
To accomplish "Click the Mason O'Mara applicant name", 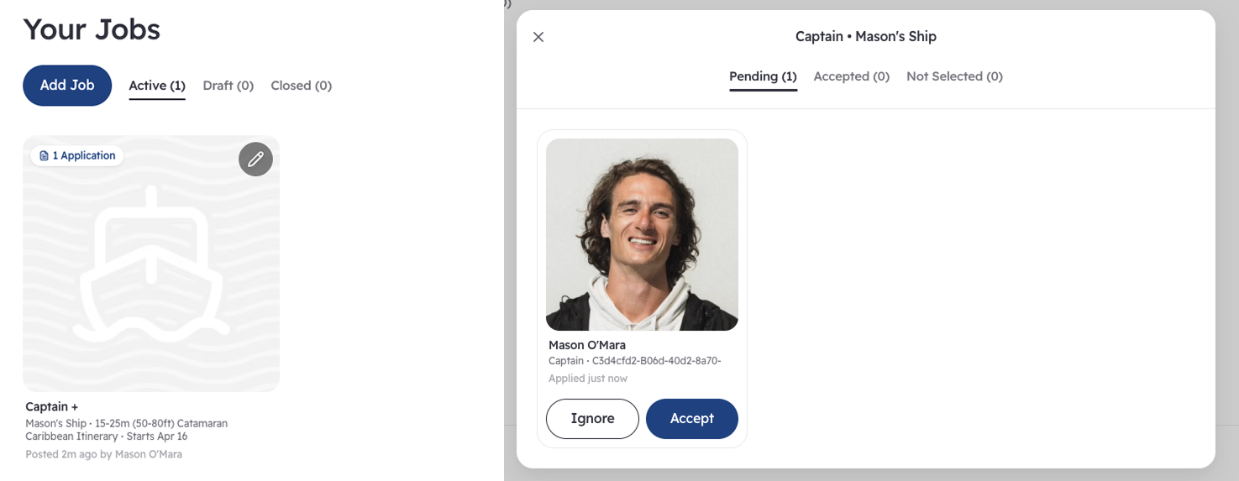I will (x=587, y=345).
